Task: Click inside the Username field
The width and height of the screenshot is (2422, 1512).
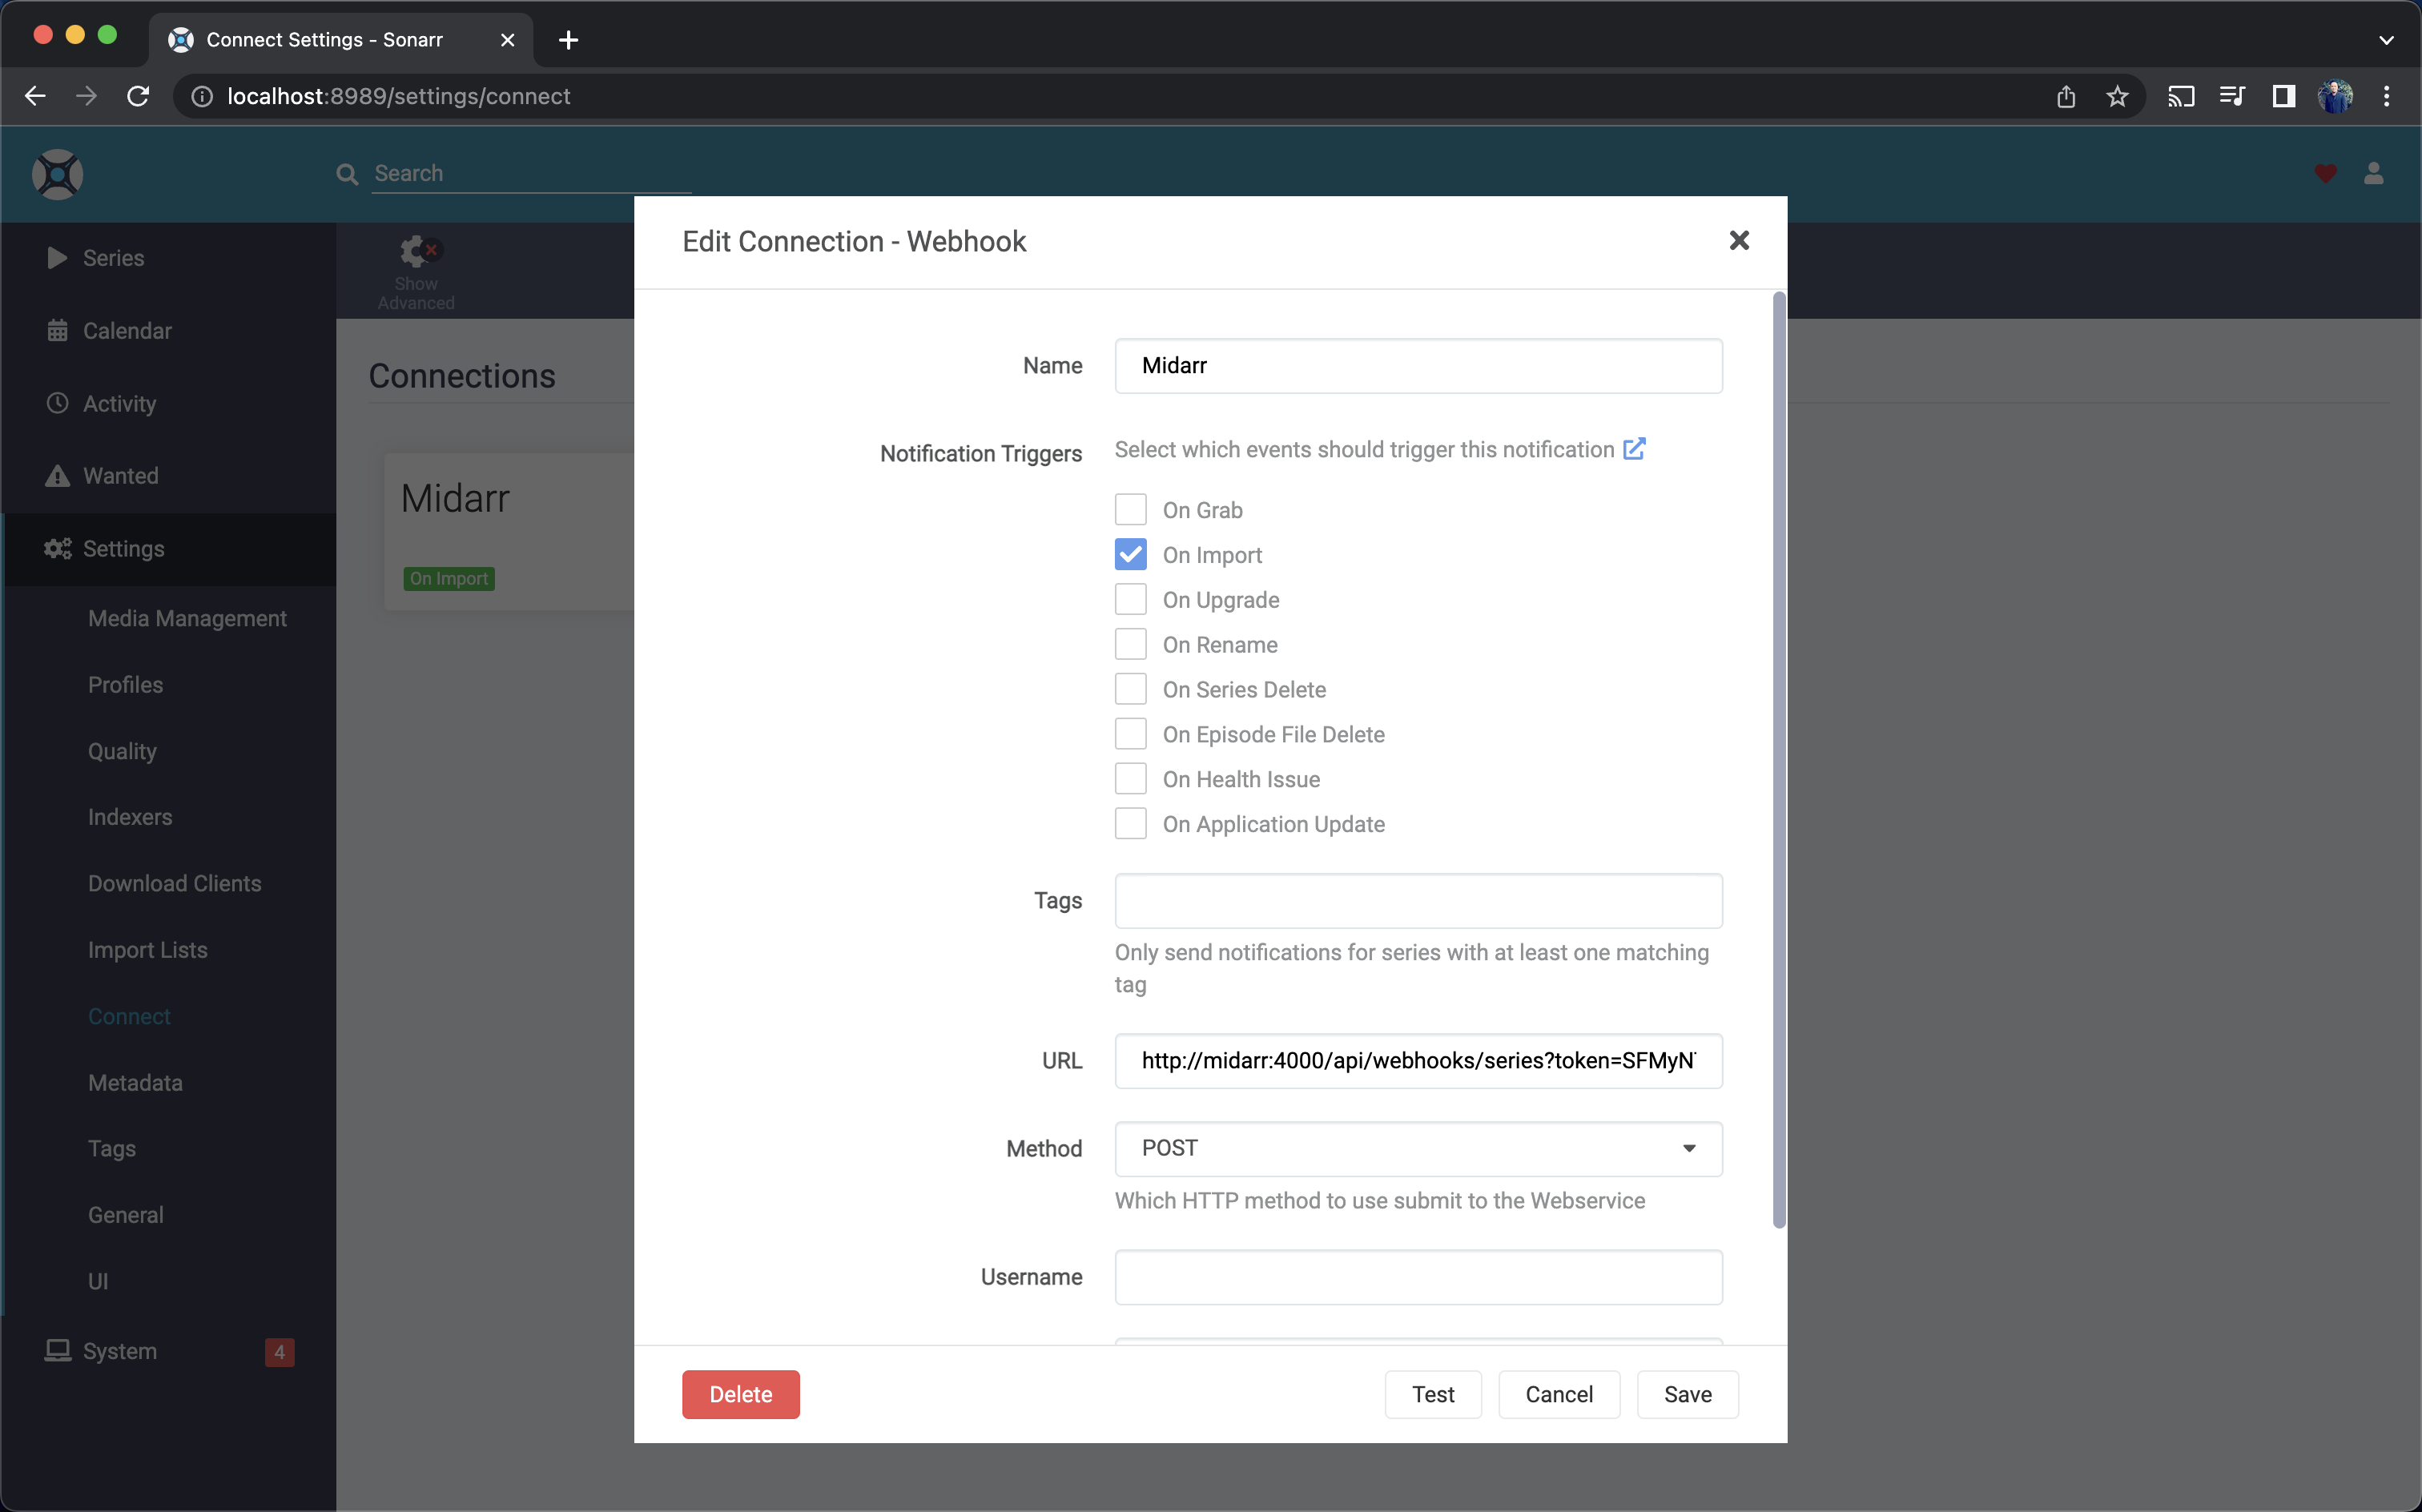Action: tap(1416, 1277)
